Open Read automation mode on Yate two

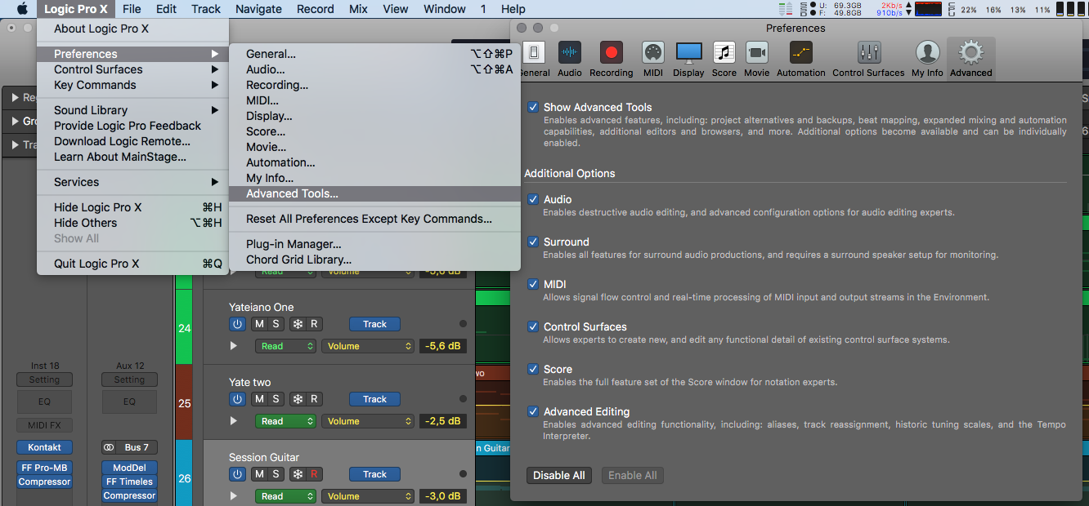[285, 421]
